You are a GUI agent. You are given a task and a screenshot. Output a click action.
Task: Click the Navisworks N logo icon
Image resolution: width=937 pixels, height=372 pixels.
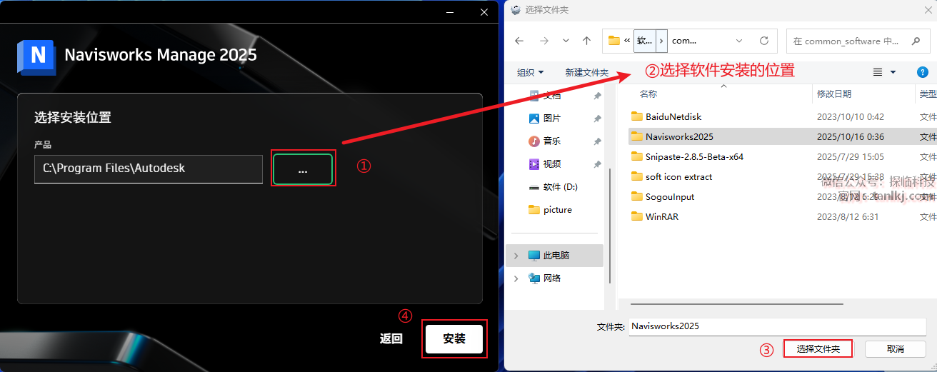pyautogui.click(x=36, y=57)
